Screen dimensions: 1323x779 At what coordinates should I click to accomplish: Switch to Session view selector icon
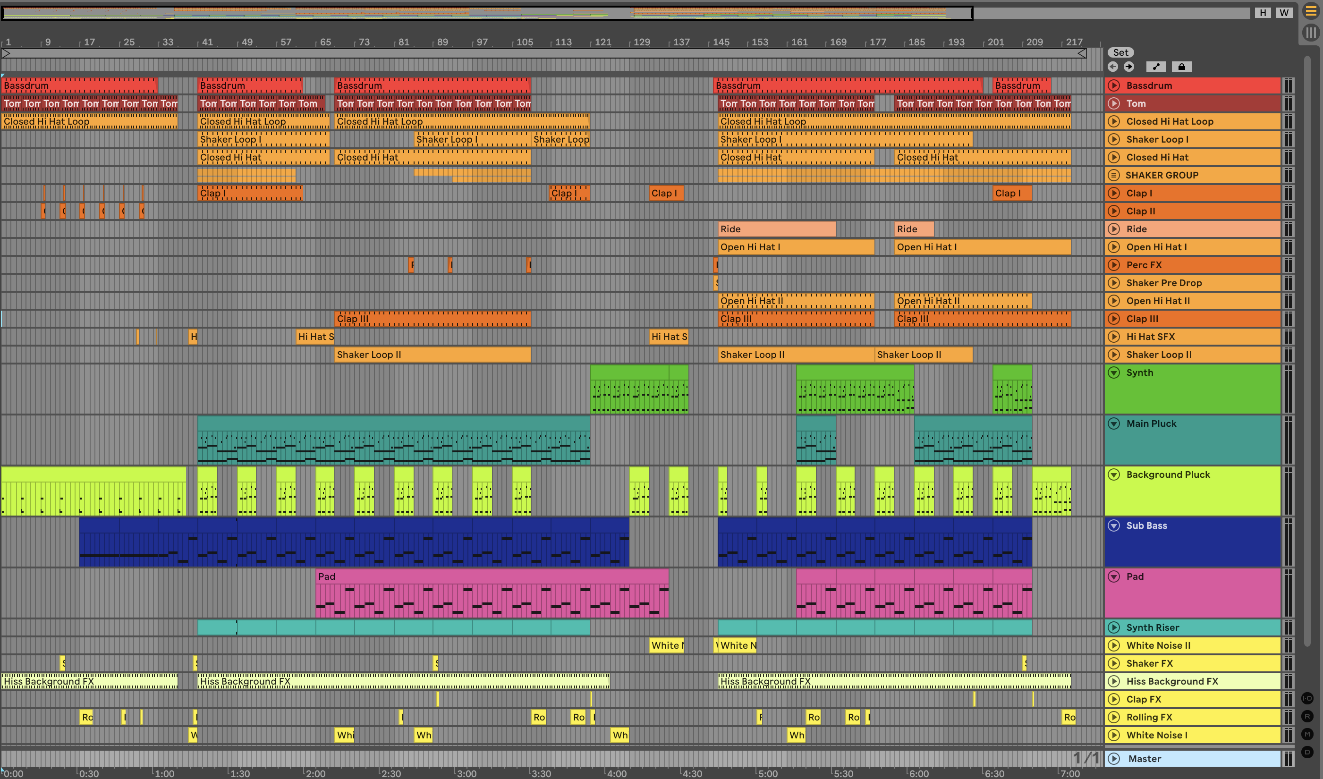[1310, 33]
